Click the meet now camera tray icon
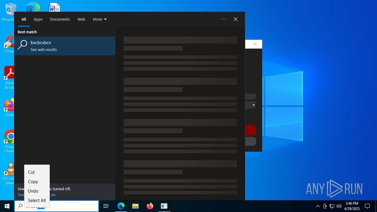Viewport: 377px width, 212px height. click(x=325, y=206)
